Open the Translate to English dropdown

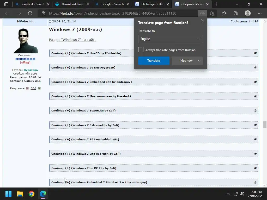tap(171, 39)
